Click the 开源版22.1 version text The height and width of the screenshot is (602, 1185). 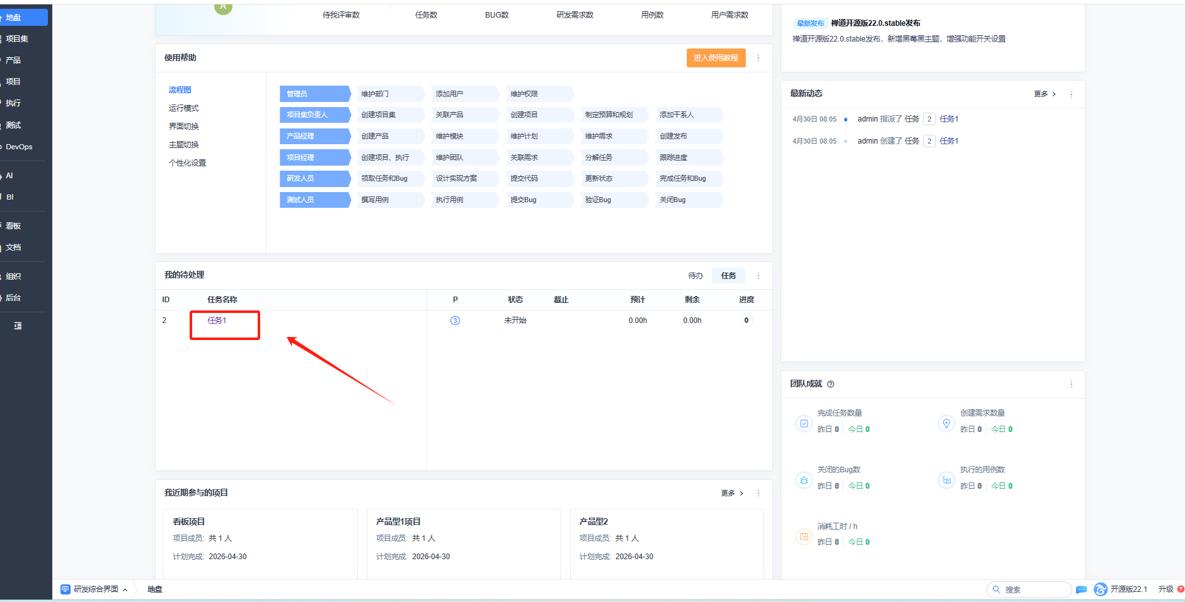(1129, 589)
